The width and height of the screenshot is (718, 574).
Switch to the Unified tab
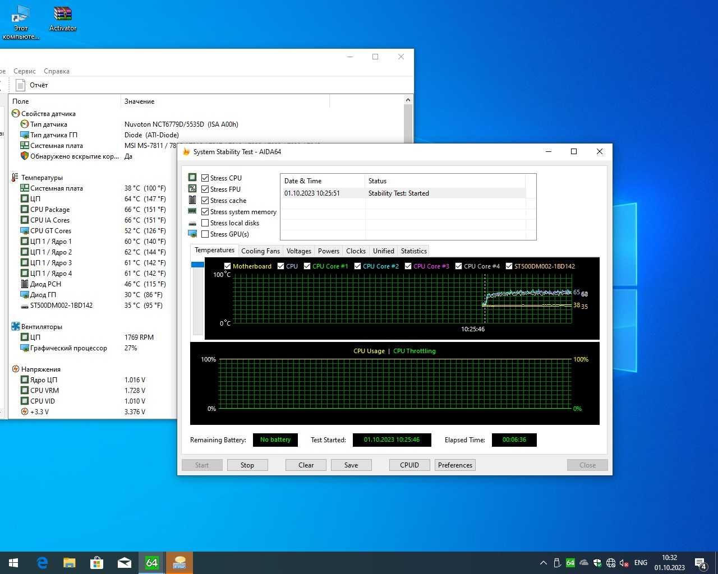[383, 251]
